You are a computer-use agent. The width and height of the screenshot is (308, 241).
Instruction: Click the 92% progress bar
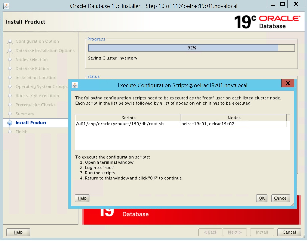[191, 48]
